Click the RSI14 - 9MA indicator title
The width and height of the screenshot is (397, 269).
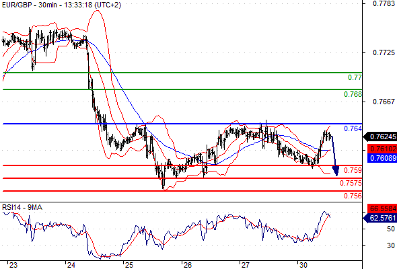tap(22, 208)
